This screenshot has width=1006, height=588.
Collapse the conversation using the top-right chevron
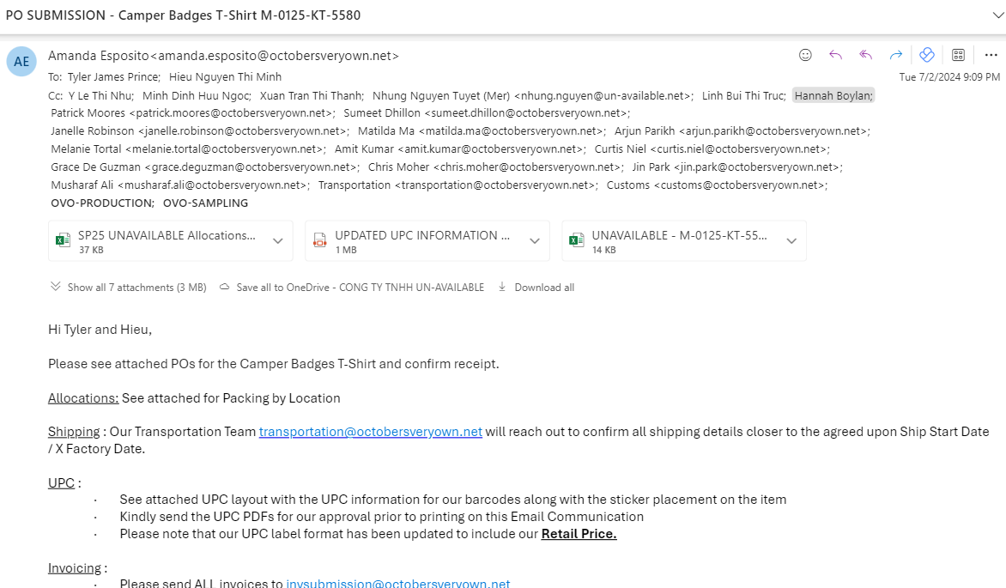pyautogui.click(x=997, y=15)
